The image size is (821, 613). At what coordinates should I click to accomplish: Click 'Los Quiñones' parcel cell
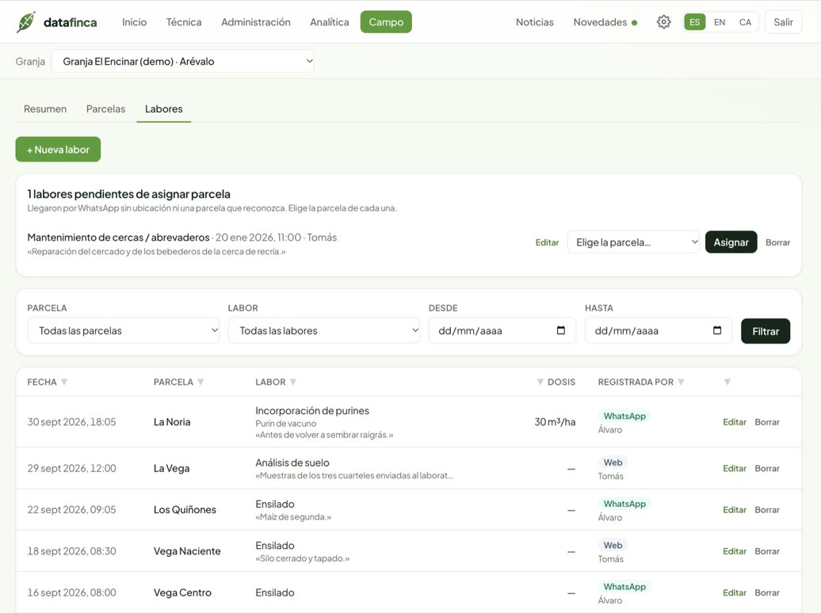point(185,509)
